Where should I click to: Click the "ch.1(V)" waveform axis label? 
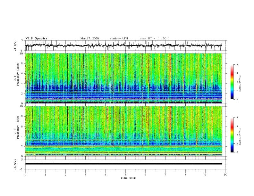(15, 45)
